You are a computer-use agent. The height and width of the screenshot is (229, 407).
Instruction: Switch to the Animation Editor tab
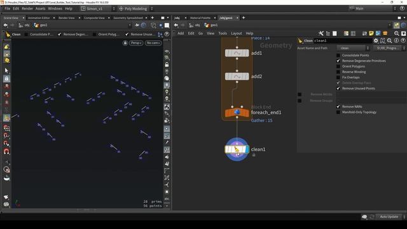coord(39,18)
